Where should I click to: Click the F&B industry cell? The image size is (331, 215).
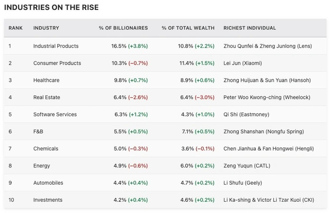(39, 131)
